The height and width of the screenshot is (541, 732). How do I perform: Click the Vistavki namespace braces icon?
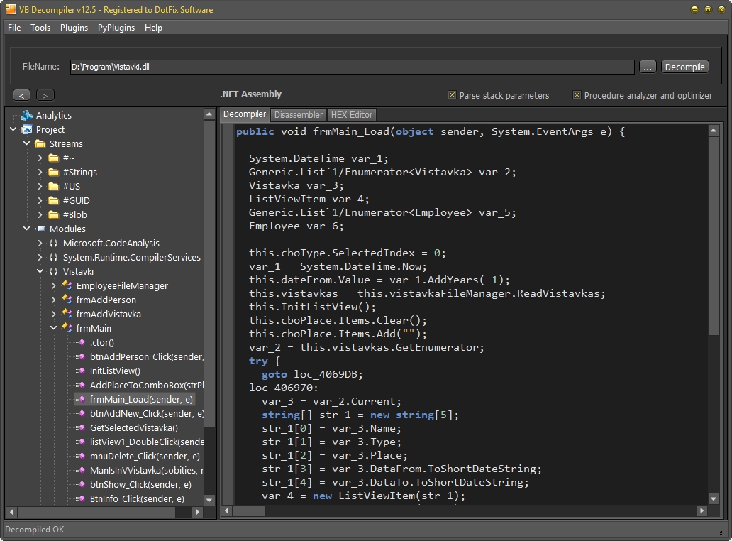(54, 271)
